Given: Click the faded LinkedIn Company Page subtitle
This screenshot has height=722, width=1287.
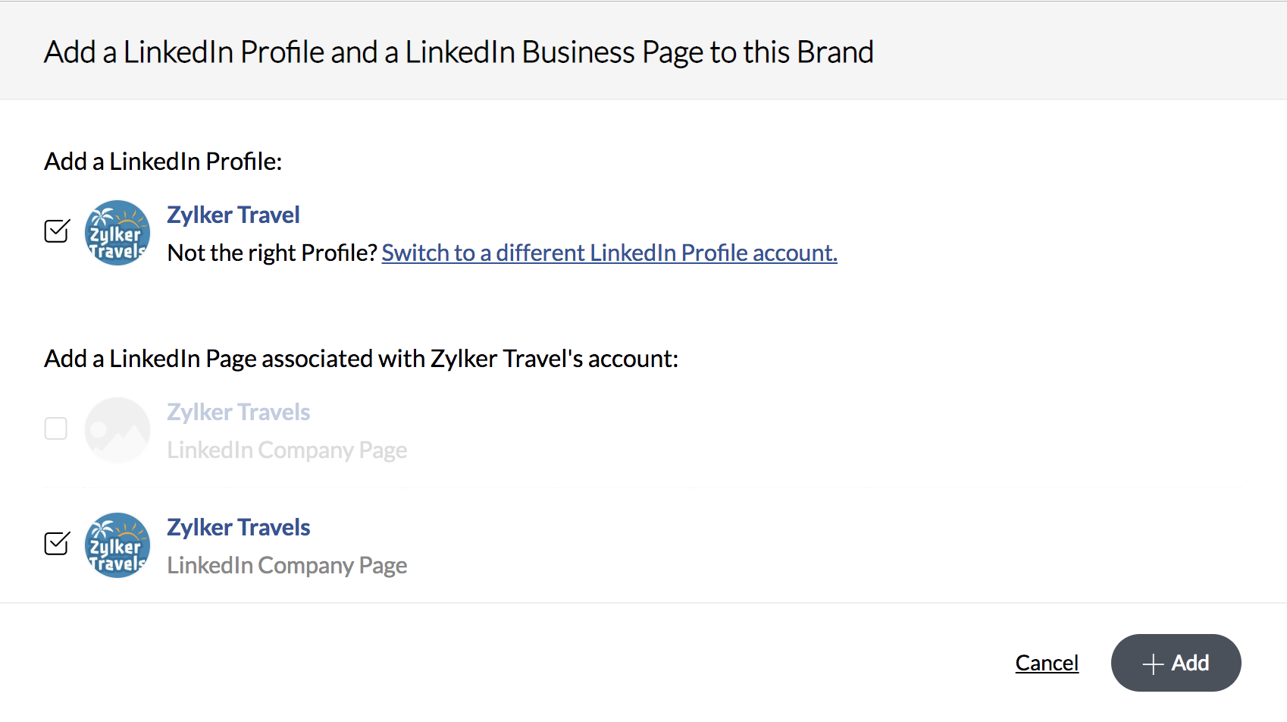Looking at the screenshot, I should [287, 450].
